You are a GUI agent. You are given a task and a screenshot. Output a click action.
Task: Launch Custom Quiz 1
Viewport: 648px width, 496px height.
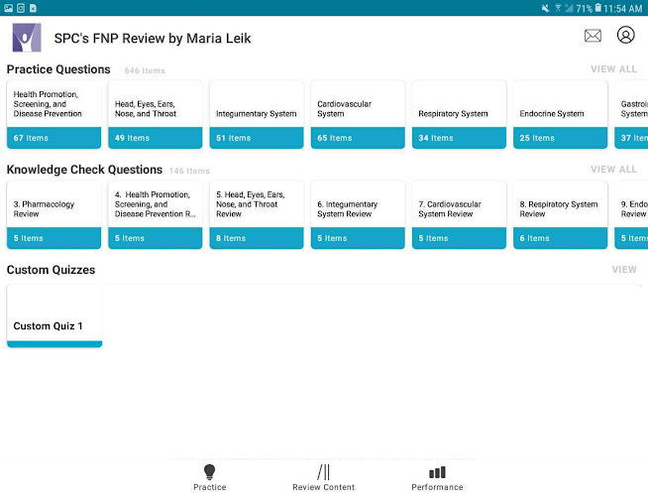[x=54, y=316]
